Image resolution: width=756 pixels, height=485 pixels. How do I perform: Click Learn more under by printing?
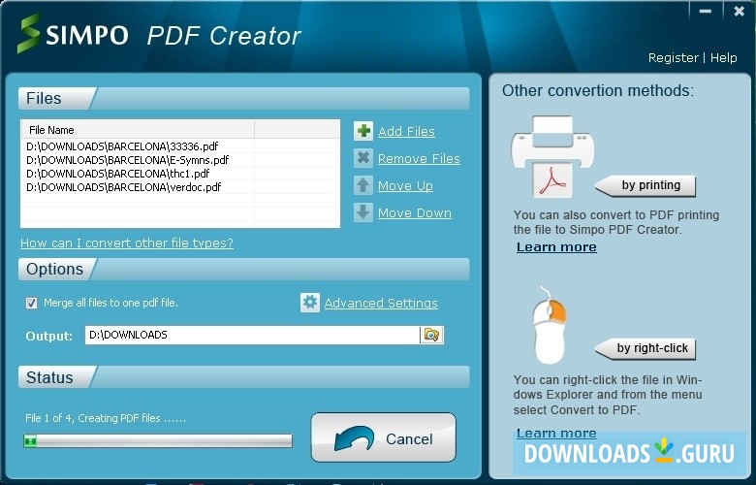pyautogui.click(x=556, y=247)
